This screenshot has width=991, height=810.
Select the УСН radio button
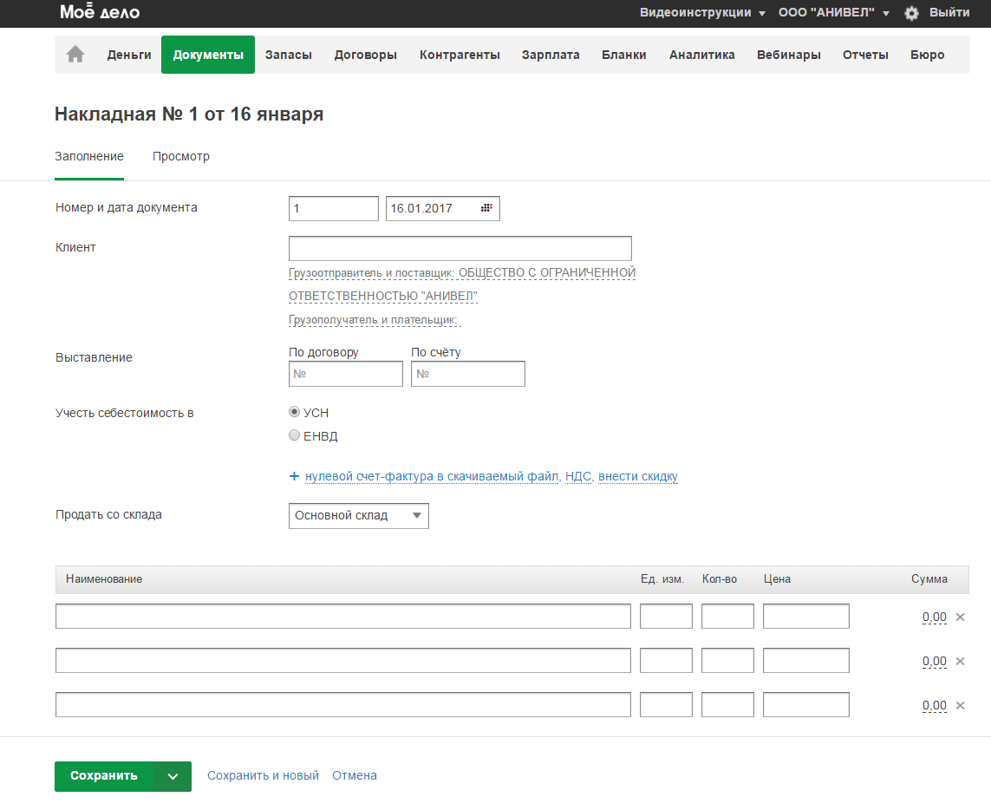point(294,413)
